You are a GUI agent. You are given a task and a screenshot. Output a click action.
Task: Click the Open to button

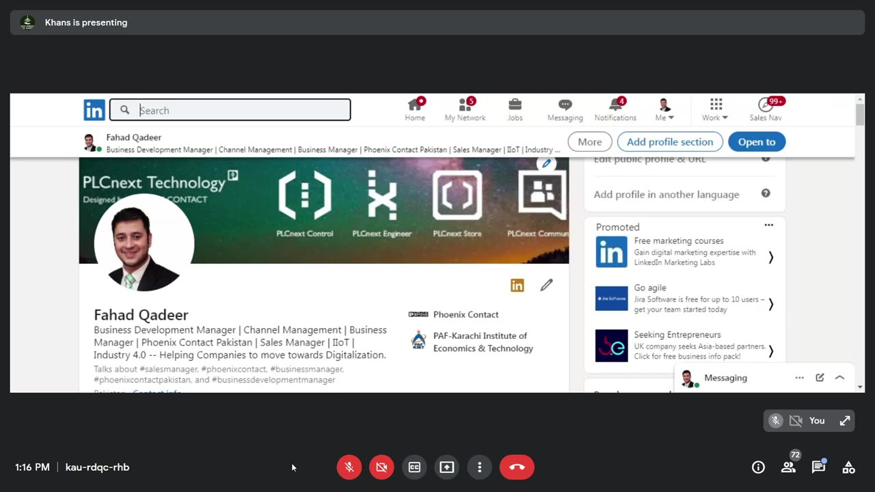tap(757, 142)
